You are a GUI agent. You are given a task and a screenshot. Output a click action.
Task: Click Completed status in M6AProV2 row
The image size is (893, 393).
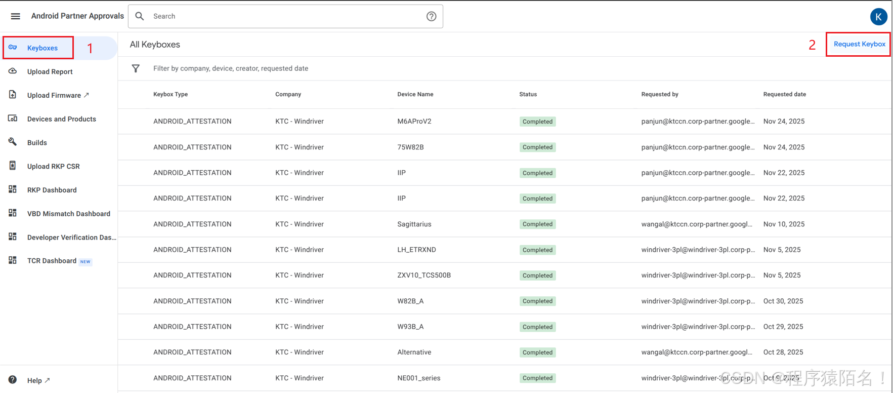click(537, 122)
